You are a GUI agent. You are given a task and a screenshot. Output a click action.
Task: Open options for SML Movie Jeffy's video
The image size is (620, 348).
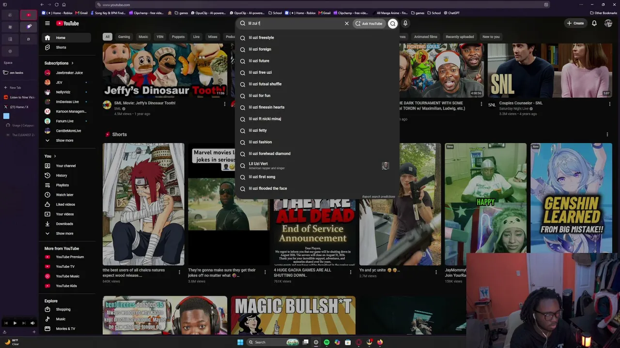[224, 104]
